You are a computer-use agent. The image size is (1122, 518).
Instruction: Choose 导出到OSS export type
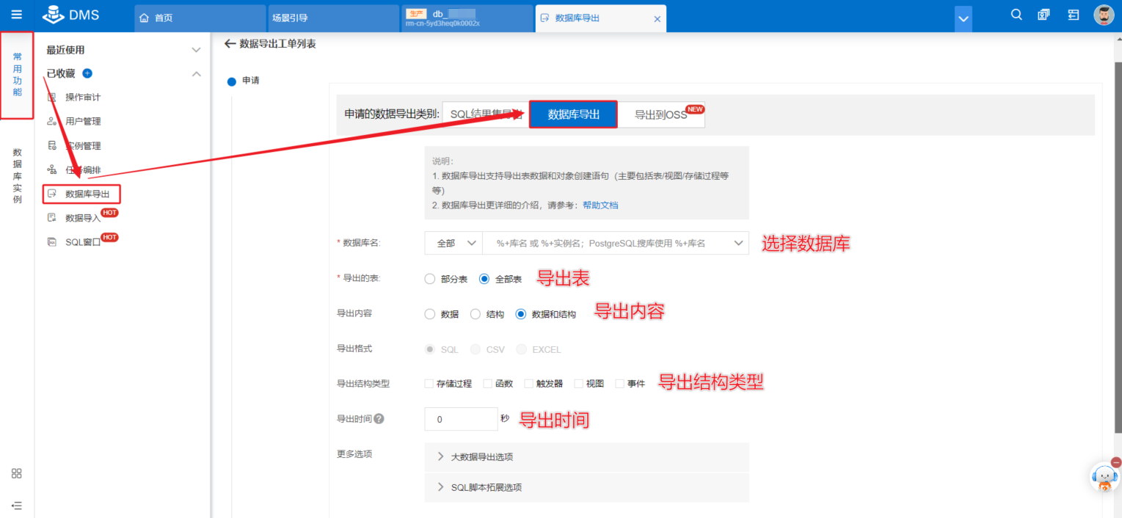[661, 114]
